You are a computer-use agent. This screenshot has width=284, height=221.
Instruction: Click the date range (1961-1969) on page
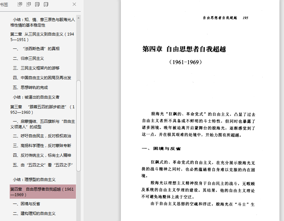click(185, 62)
